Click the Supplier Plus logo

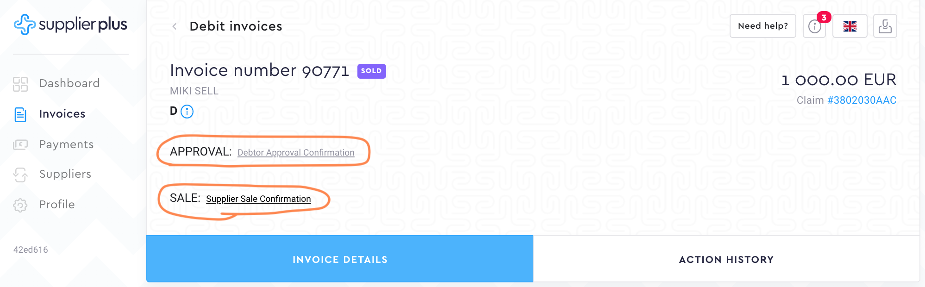pyautogui.click(x=70, y=25)
